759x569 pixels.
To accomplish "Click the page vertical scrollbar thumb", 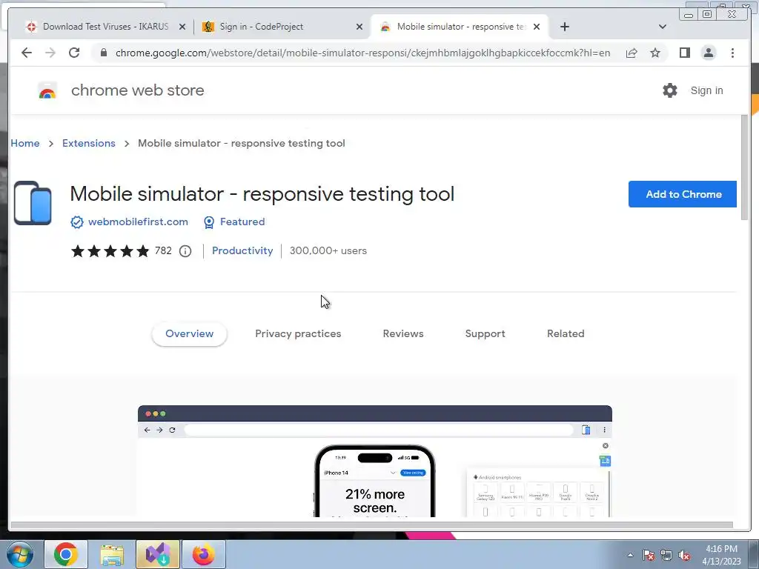I will 745,168.
